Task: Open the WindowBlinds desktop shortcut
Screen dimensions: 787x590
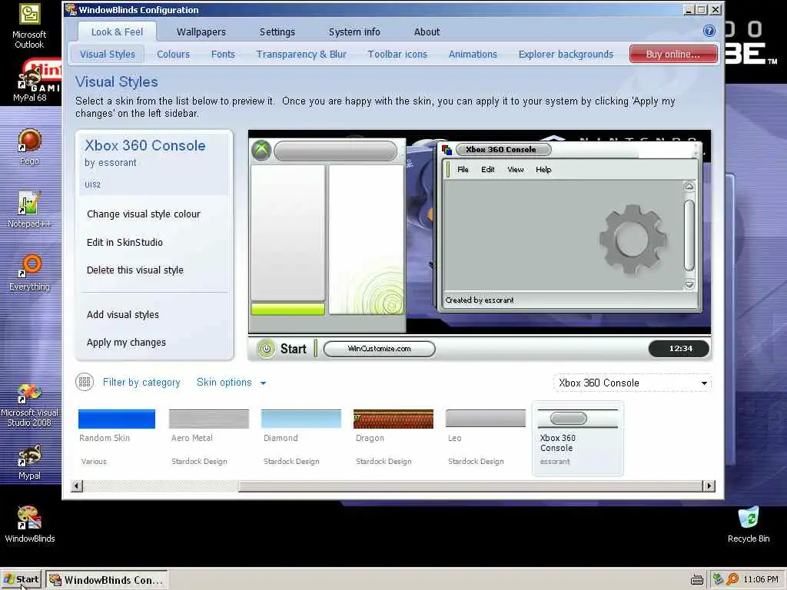Action: tap(29, 524)
